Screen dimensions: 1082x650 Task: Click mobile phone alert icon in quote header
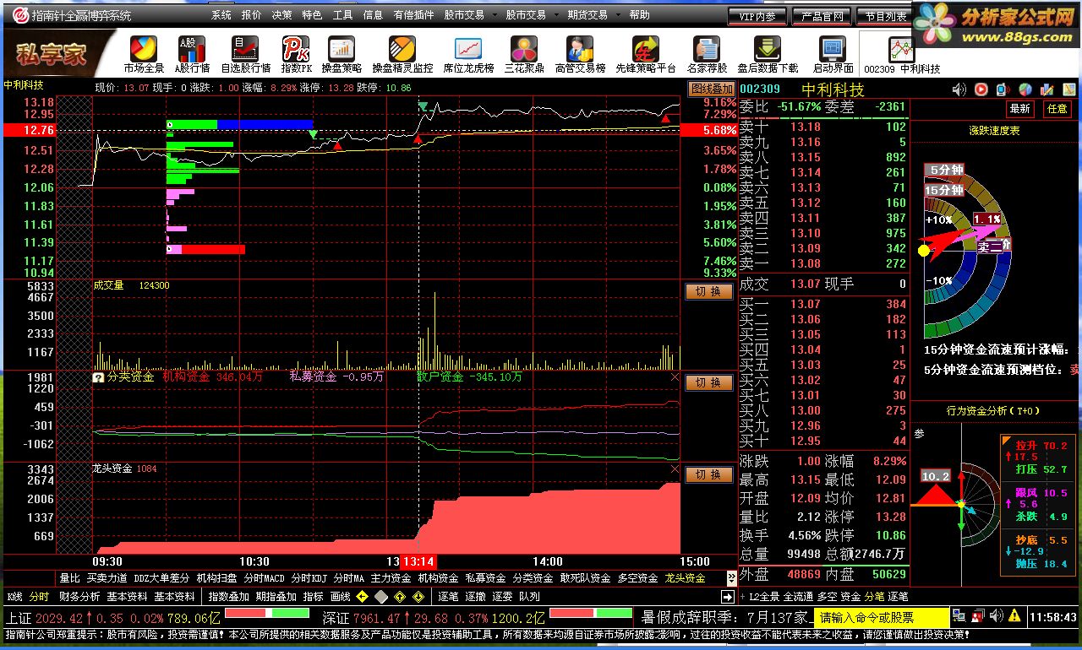point(1003,89)
